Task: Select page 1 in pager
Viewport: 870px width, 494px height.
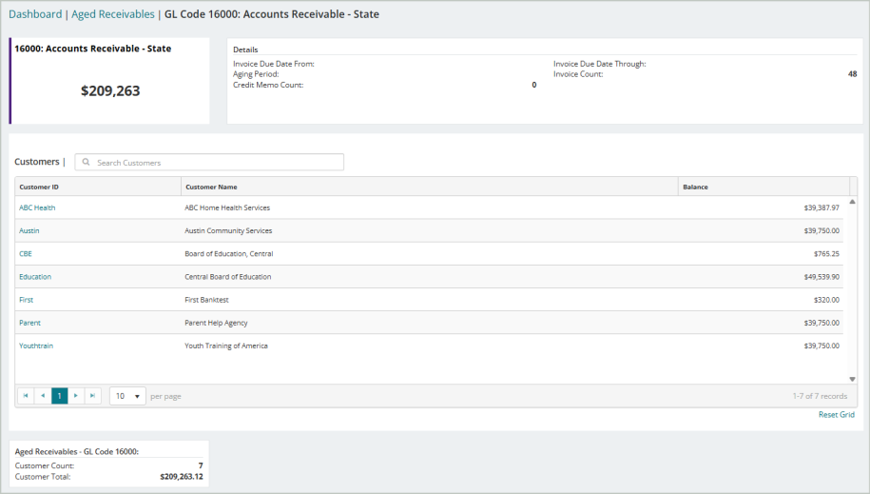Action: point(59,396)
